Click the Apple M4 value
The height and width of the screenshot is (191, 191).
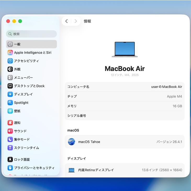175,96
